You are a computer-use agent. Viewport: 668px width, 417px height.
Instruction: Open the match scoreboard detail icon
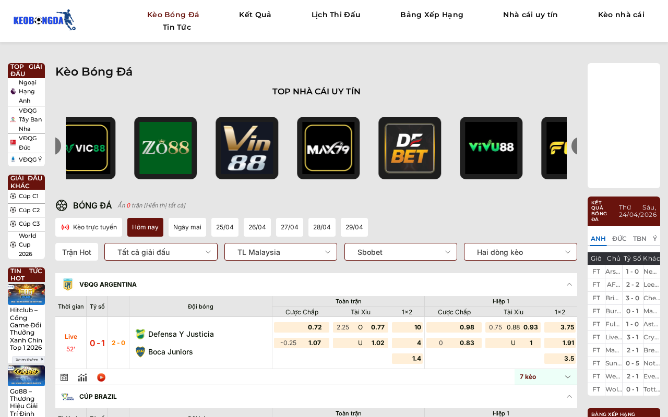64,377
